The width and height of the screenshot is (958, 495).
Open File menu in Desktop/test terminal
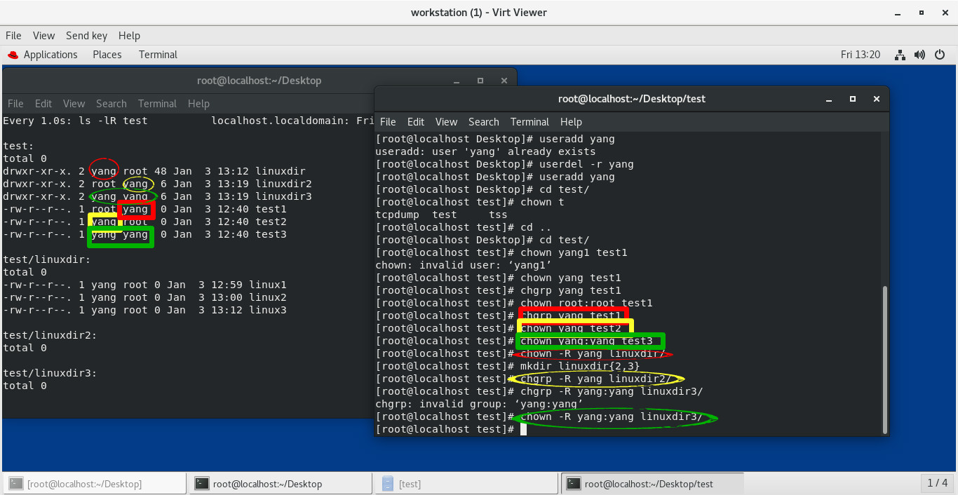(x=388, y=121)
